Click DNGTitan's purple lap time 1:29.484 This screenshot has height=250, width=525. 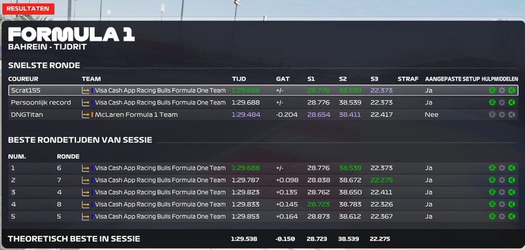245,114
